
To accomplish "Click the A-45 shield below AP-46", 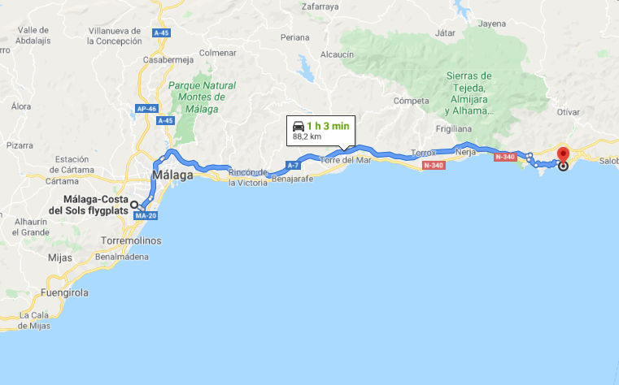I will [165, 120].
